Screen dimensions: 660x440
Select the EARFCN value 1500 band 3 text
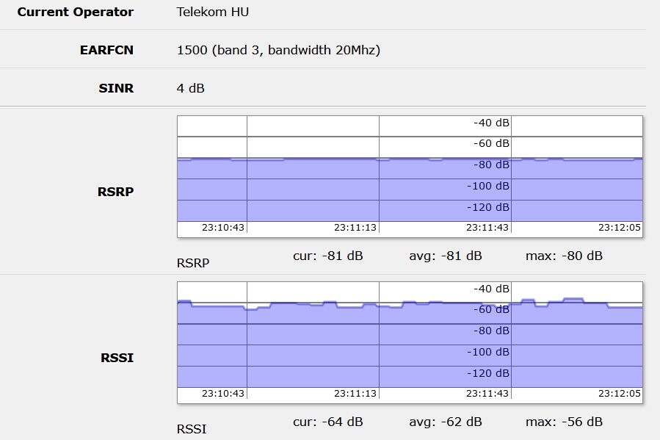278,50
